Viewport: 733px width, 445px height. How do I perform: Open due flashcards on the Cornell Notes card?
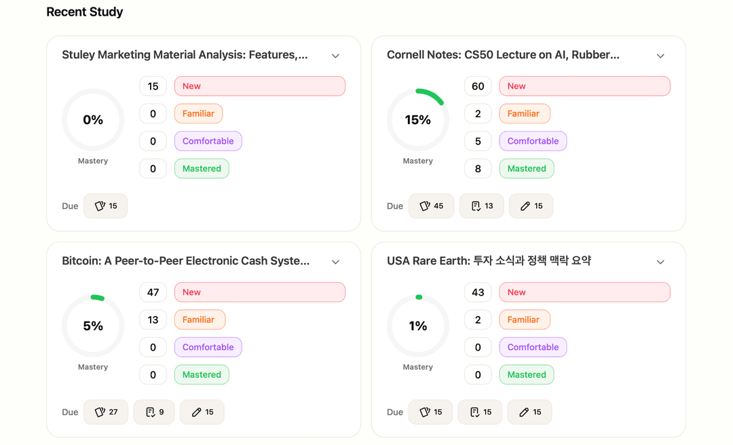[x=431, y=206]
